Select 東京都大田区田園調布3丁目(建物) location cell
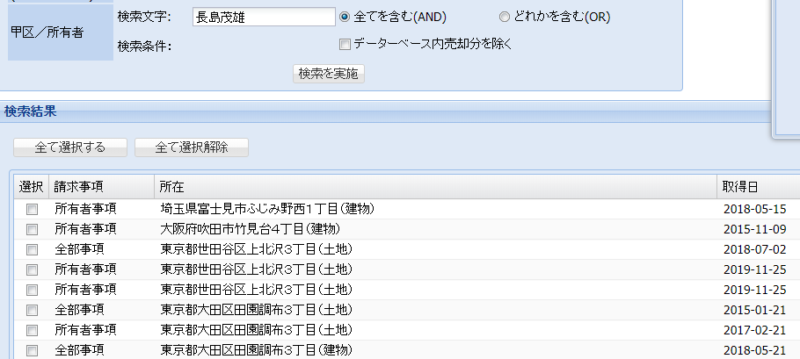The width and height of the screenshot is (800, 359). (x=256, y=350)
